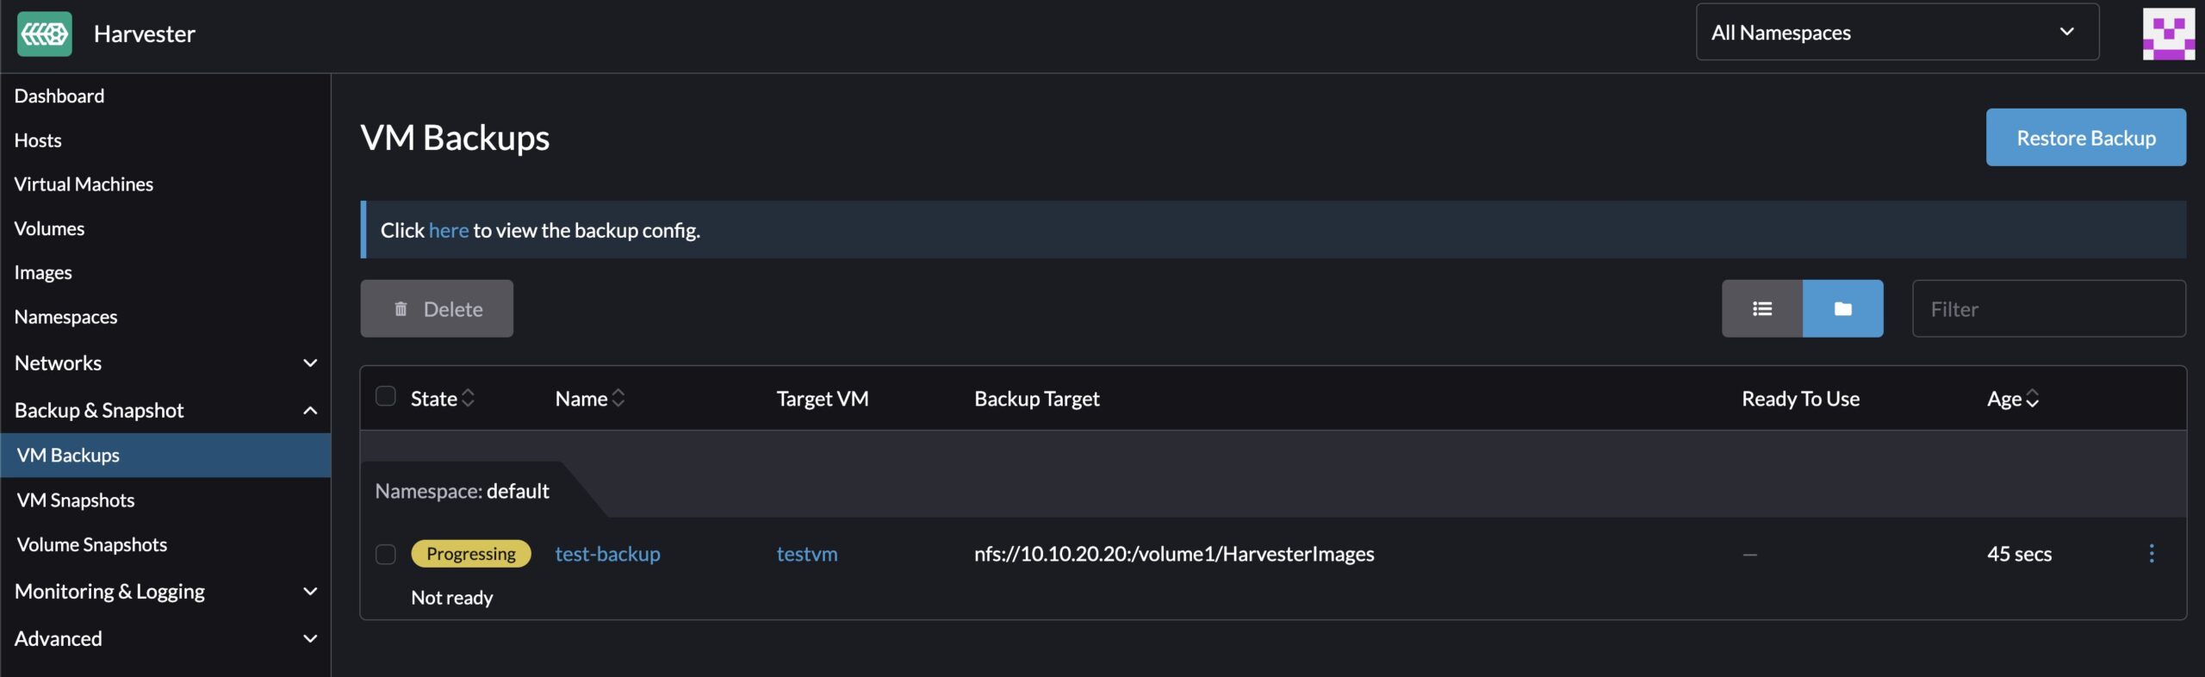Switch to flat list view
2205x677 pixels.
click(x=1761, y=308)
